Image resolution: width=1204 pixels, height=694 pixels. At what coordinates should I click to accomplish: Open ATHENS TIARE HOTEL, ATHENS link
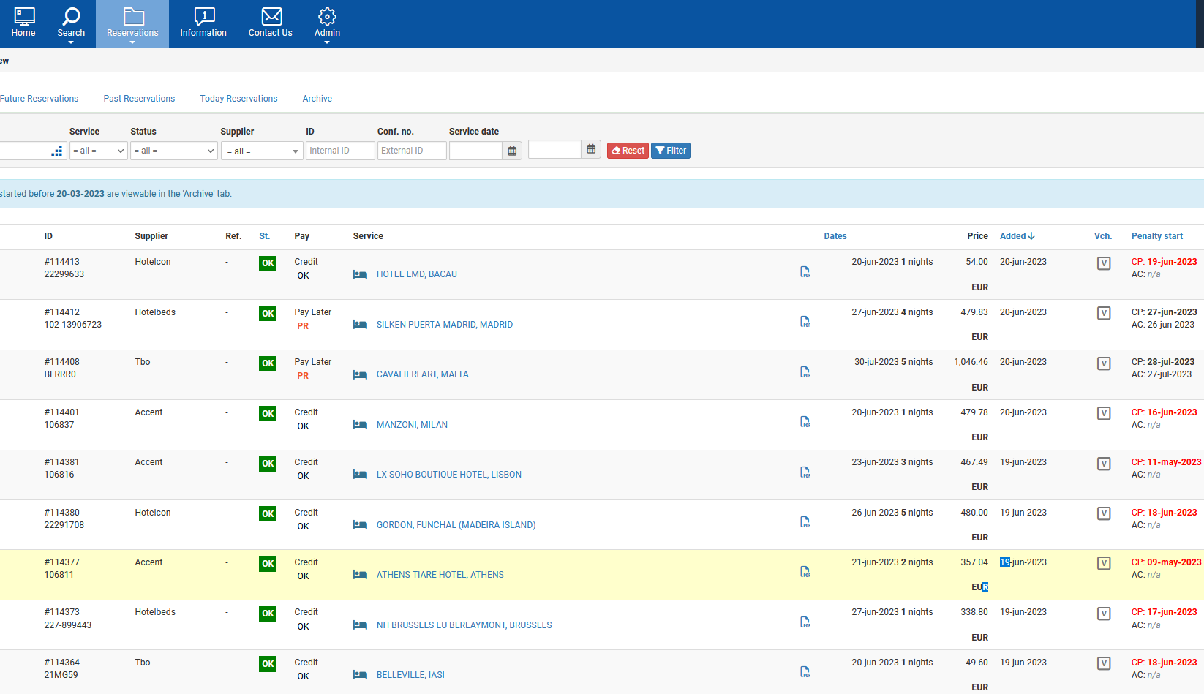click(440, 575)
